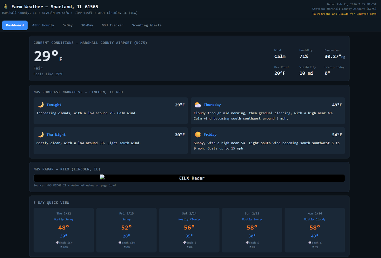Viewport: 381px width, 258px height.
Task: Open the Sat 2/14 day card header
Action: point(189,213)
